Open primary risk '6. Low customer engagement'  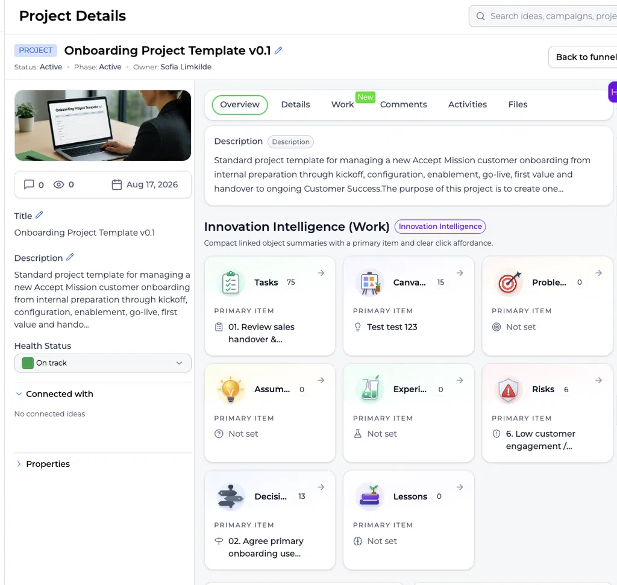click(x=540, y=440)
